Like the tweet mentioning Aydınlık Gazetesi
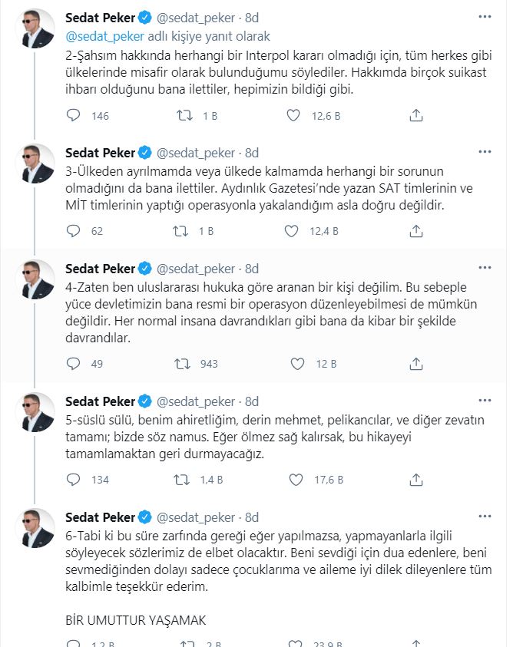Viewport: 513px width, 647px height. point(291,231)
